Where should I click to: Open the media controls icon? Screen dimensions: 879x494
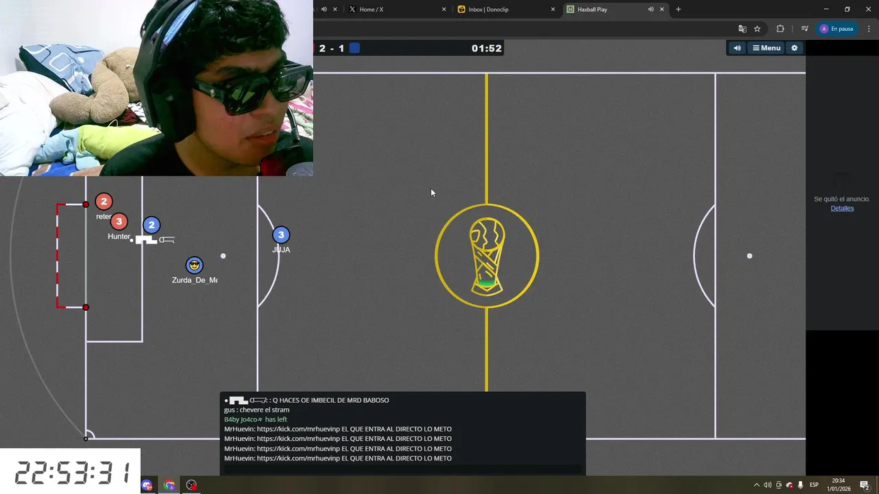(x=805, y=29)
